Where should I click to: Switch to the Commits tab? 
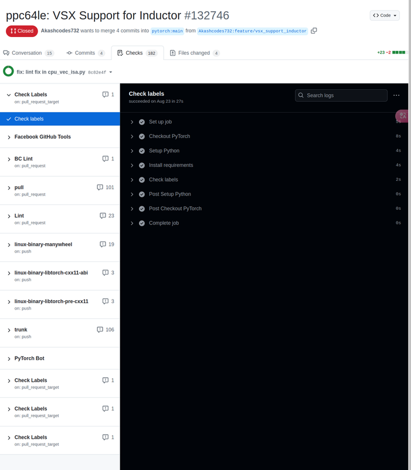(x=86, y=53)
